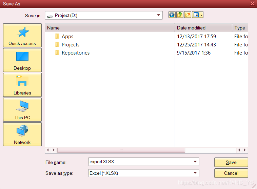Select the Repositories folder
The image size is (257, 189).
pos(75,53)
